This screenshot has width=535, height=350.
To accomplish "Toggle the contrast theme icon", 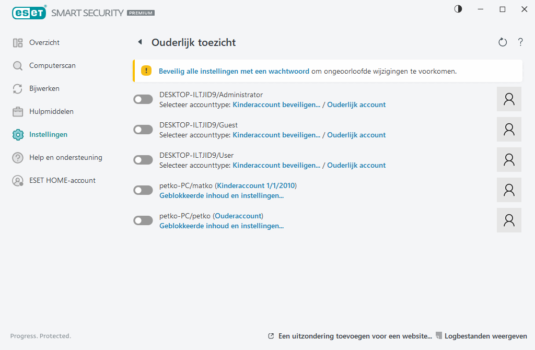I will (x=458, y=9).
